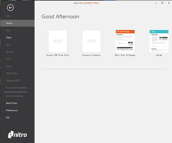
Task: Open a file via Open entry
Action: [9, 37]
